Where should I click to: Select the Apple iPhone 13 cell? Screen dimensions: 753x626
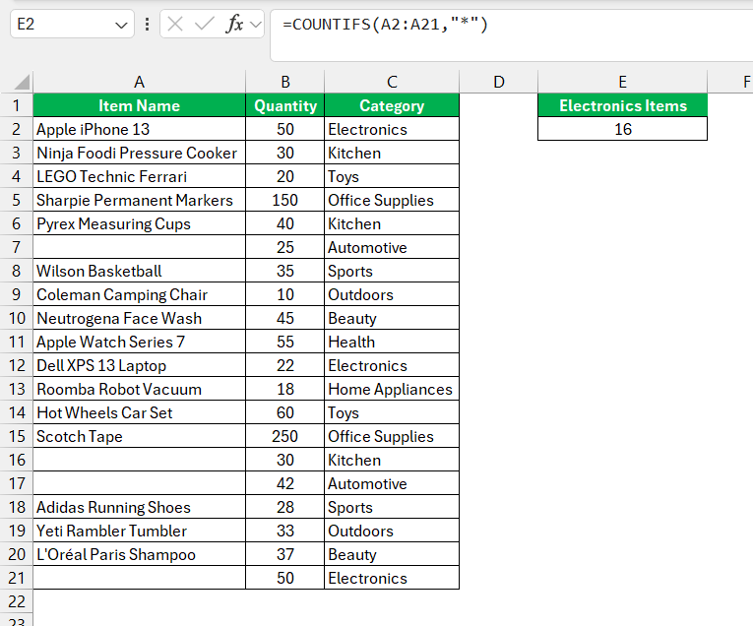pos(139,129)
